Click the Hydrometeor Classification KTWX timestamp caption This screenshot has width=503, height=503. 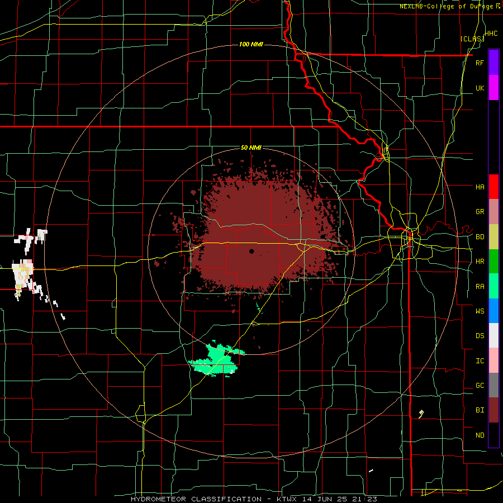[254, 499]
